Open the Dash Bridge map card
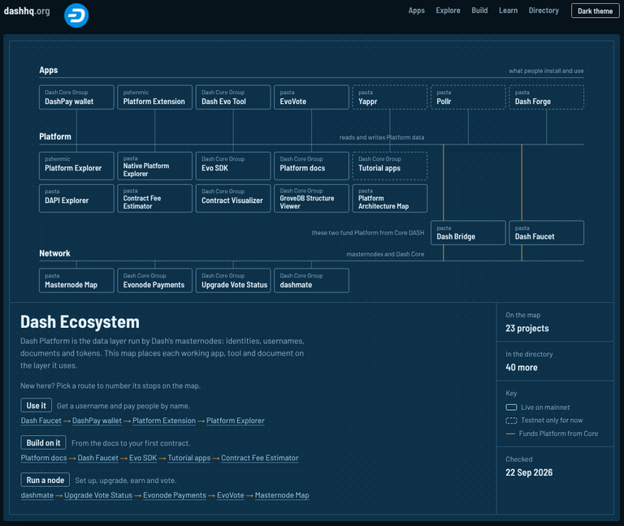Image resolution: width=624 pixels, height=526 pixels. coord(468,233)
